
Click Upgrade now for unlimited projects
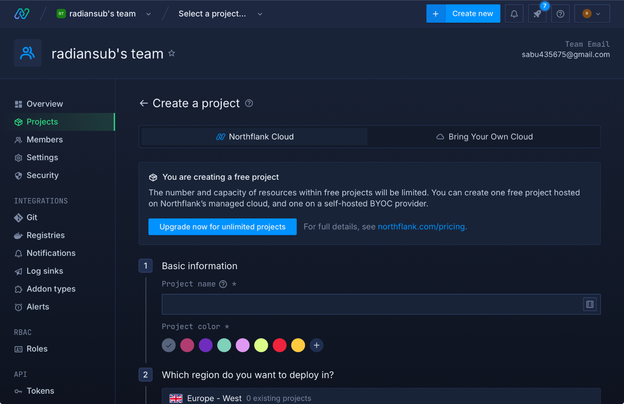click(x=222, y=227)
